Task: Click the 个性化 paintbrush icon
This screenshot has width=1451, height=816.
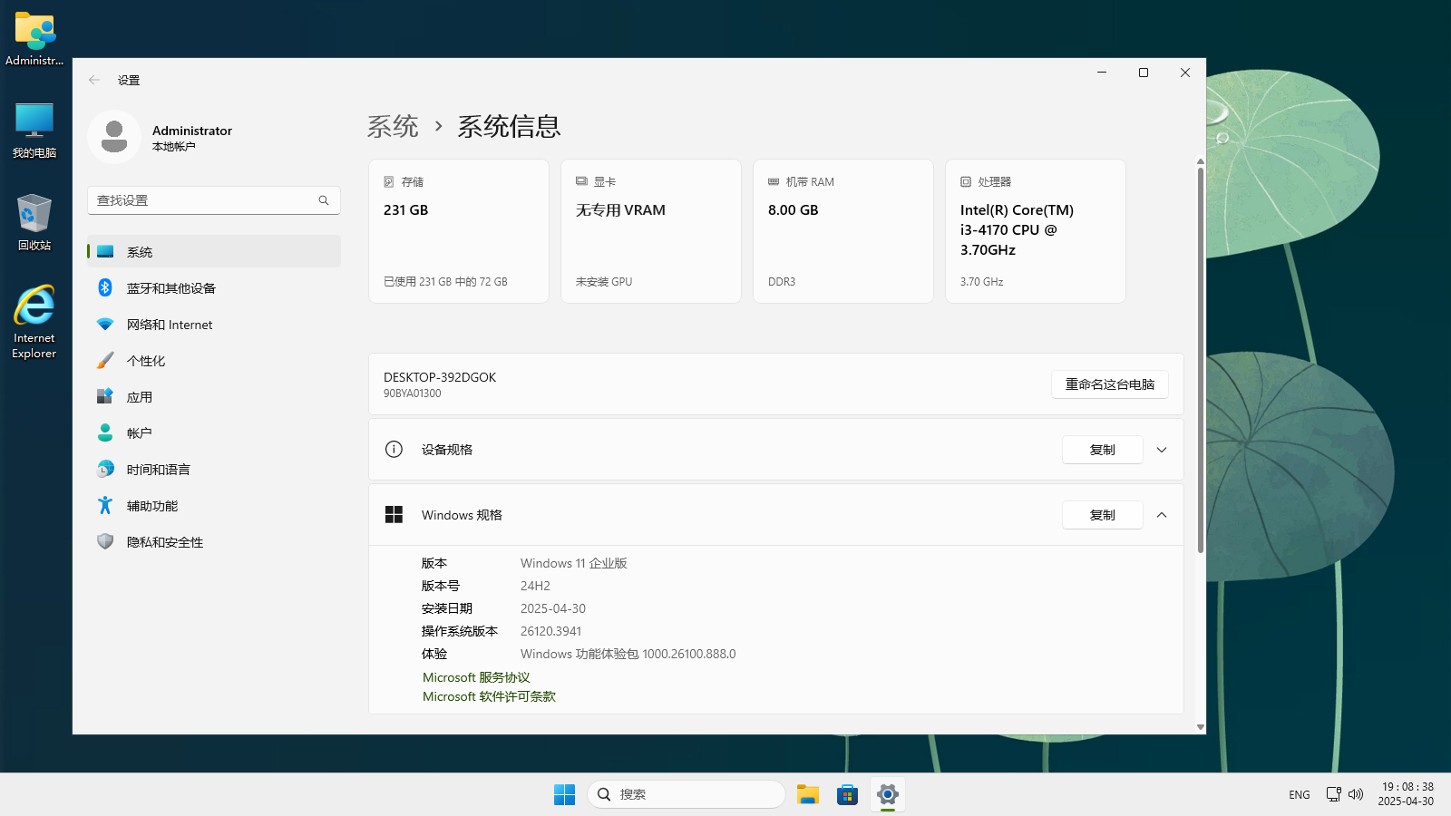Action: coord(105,360)
